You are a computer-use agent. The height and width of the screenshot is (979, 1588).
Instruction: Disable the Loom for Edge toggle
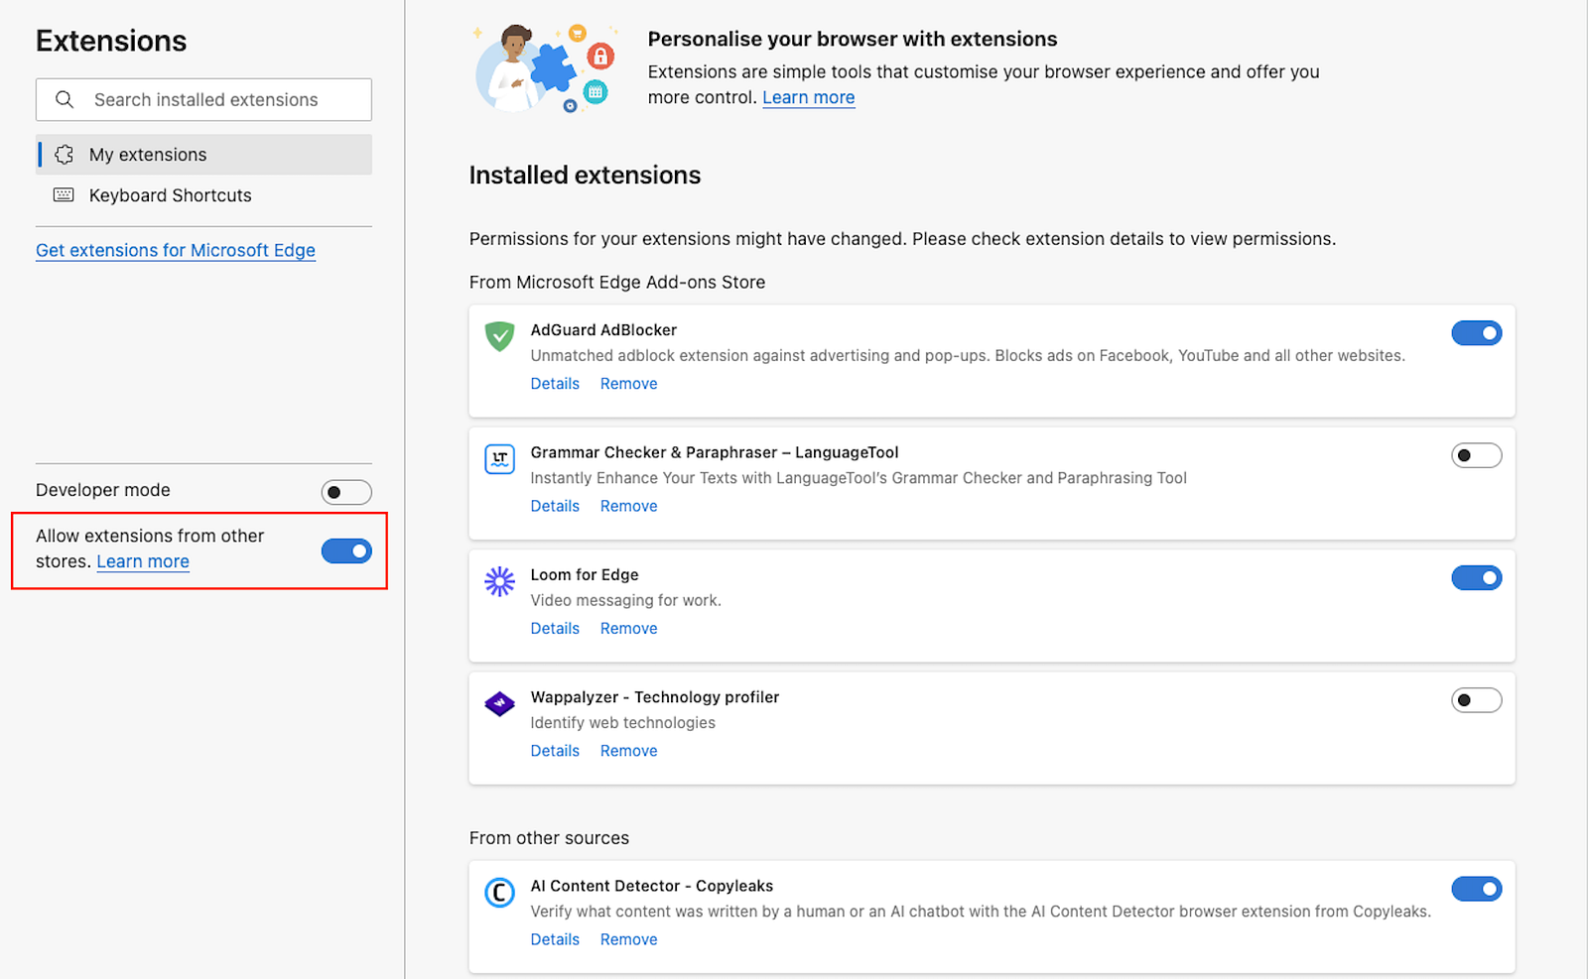point(1476,577)
